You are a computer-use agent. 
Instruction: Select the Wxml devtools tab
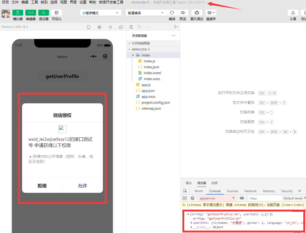click(x=199, y=191)
